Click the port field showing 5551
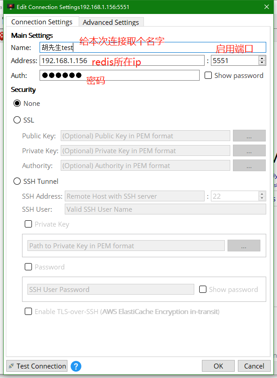The height and width of the screenshot is (378, 277). (x=235, y=60)
